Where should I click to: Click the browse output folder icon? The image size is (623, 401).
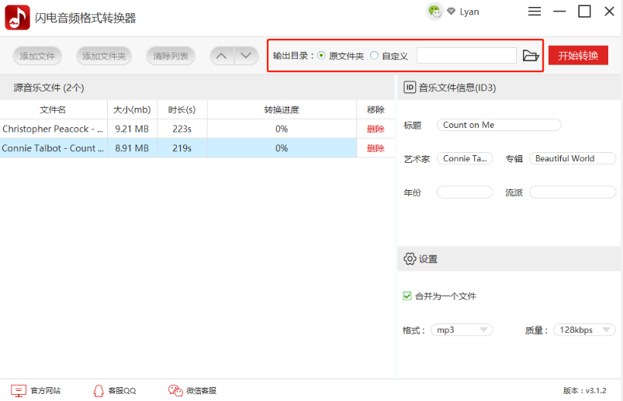pos(531,56)
